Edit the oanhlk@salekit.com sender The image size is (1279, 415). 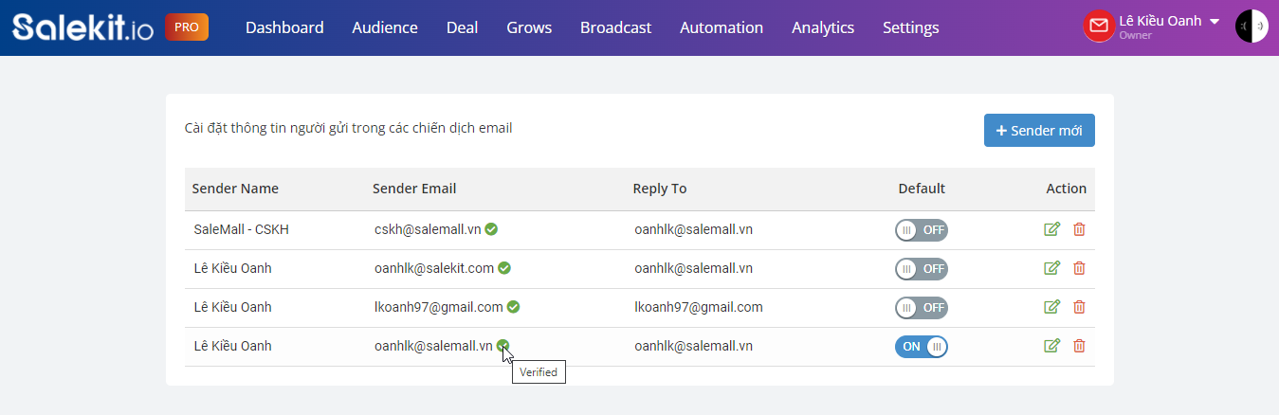click(x=1051, y=268)
